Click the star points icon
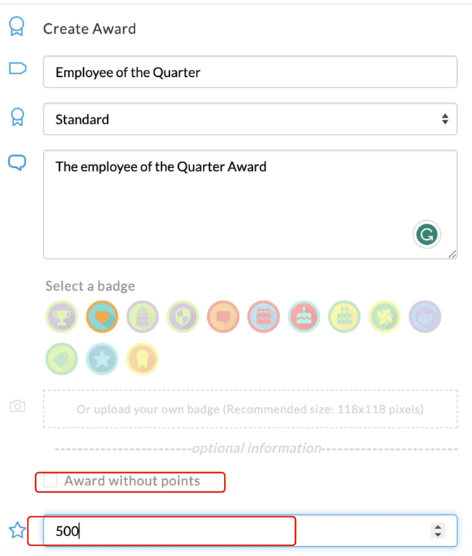The width and height of the screenshot is (472, 556). point(18,530)
